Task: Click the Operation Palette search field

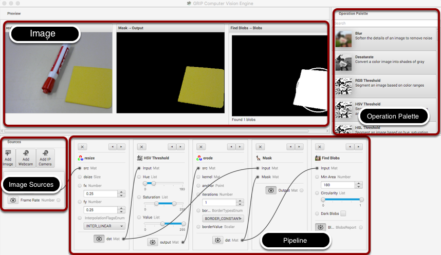Action: click(x=385, y=23)
